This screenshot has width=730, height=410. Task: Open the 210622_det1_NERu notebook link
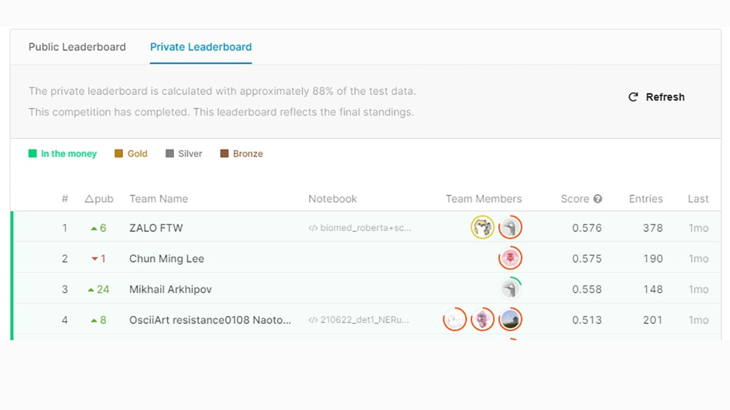tap(358, 320)
